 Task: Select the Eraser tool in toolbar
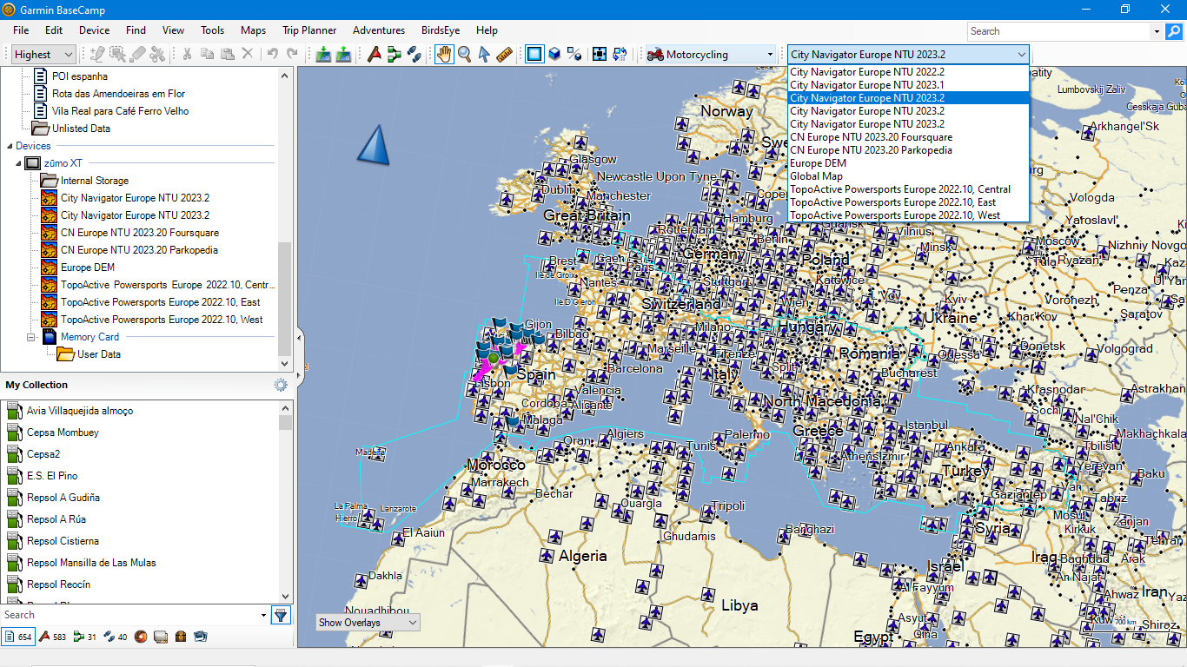(137, 54)
